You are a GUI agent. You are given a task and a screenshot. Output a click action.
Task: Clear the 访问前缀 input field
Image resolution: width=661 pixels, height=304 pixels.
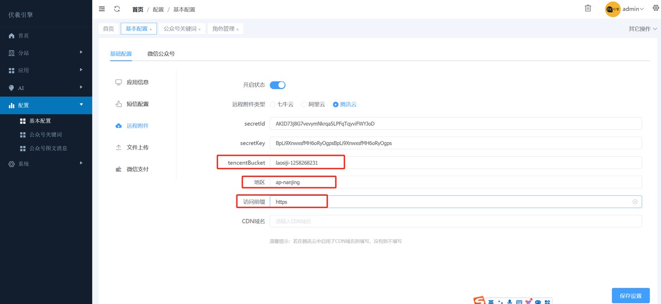[635, 201]
